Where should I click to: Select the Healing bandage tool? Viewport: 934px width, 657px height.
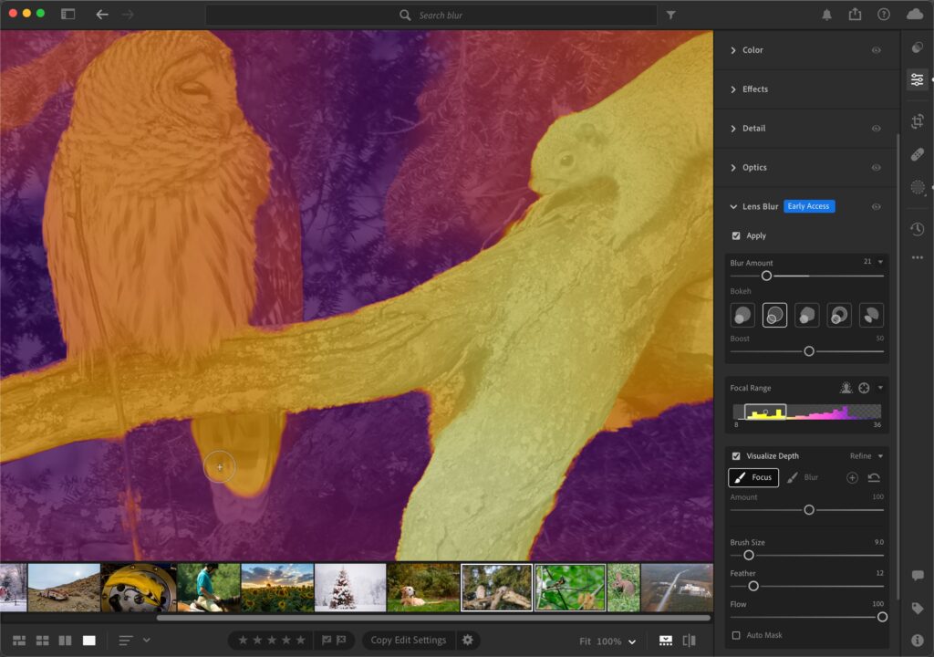tap(918, 154)
